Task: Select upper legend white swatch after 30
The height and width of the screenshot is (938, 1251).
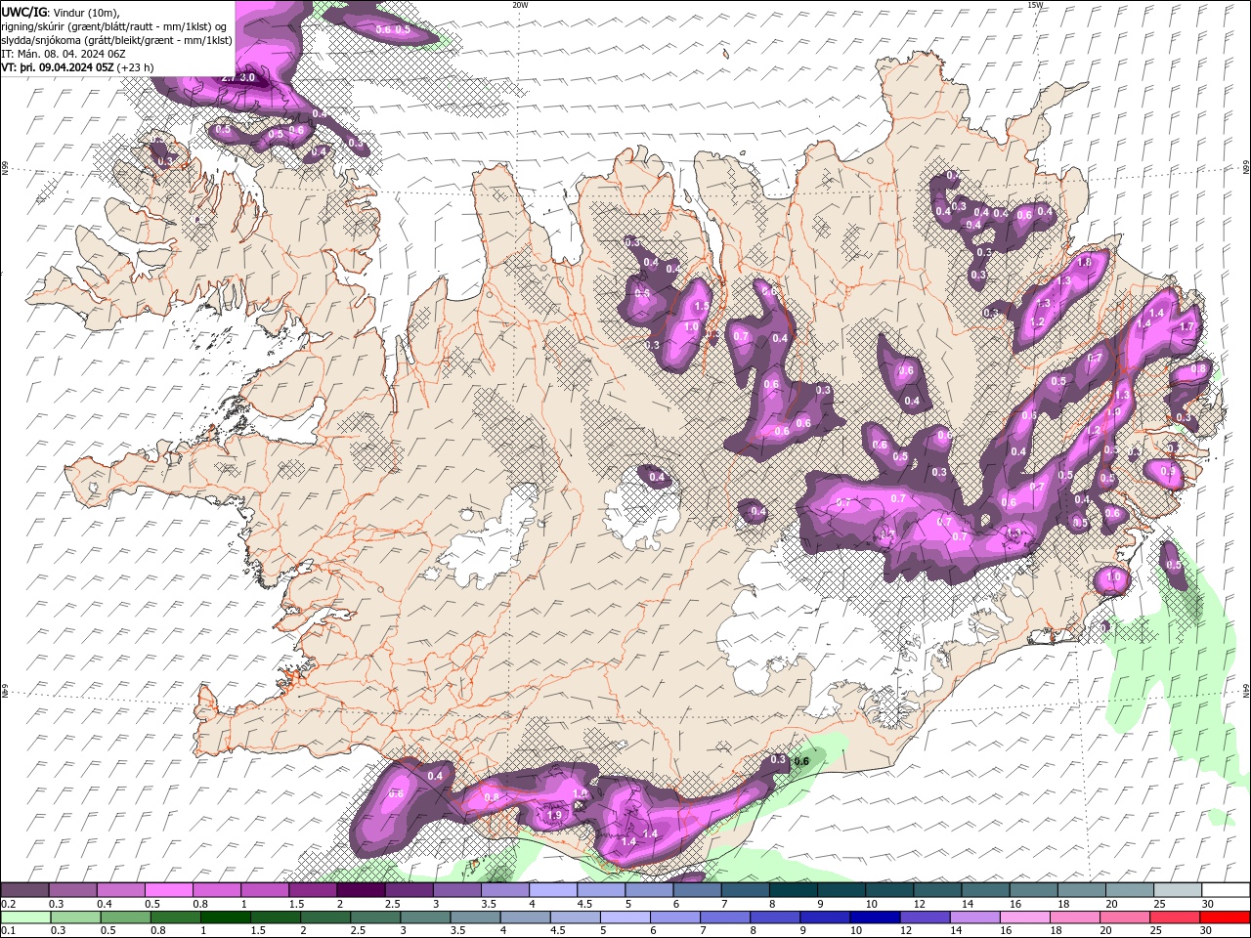Action: point(1226,890)
